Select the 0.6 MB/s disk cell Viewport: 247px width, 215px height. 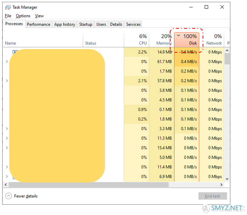coord(187,52)
